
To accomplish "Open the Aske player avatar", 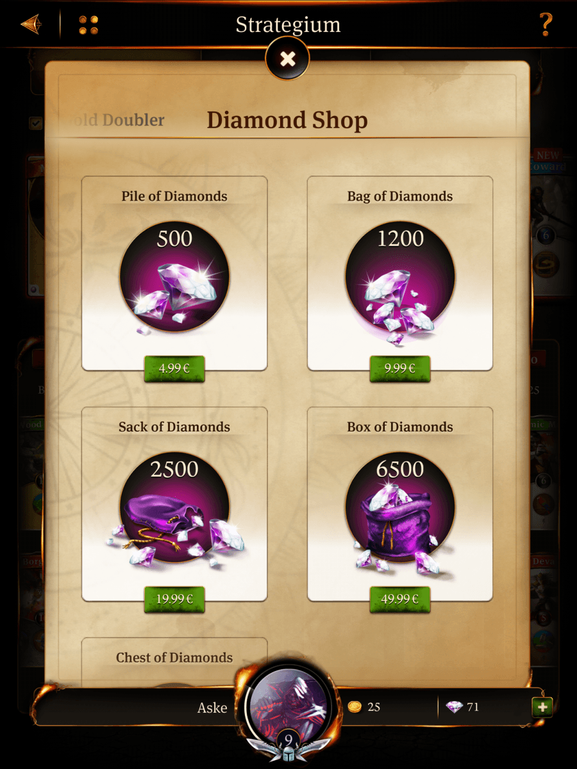I will pyautogui.click(x=288, y=702).
